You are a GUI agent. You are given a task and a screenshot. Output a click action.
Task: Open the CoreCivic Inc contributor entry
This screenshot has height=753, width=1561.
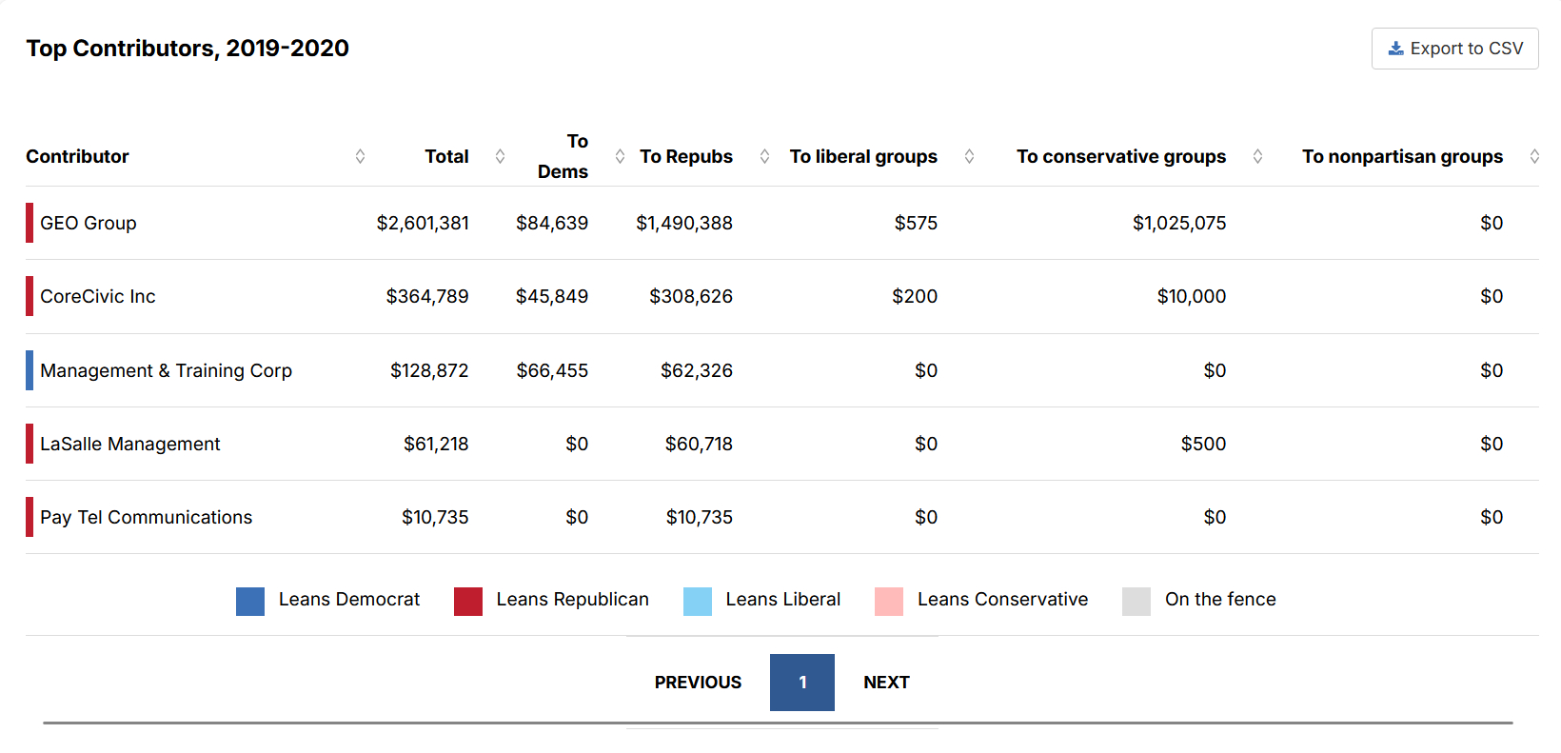point(98,296)
